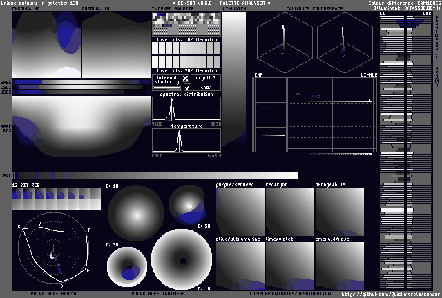Select the red/cyan complementary plot
442x298 pixels.
(x=289, y=211)
